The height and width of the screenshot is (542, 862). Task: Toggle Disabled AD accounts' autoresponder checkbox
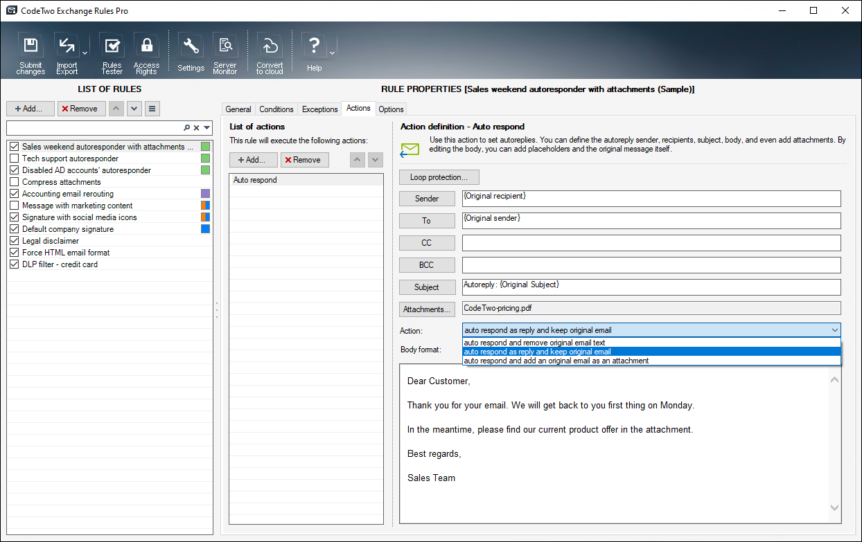coord(14,170)
